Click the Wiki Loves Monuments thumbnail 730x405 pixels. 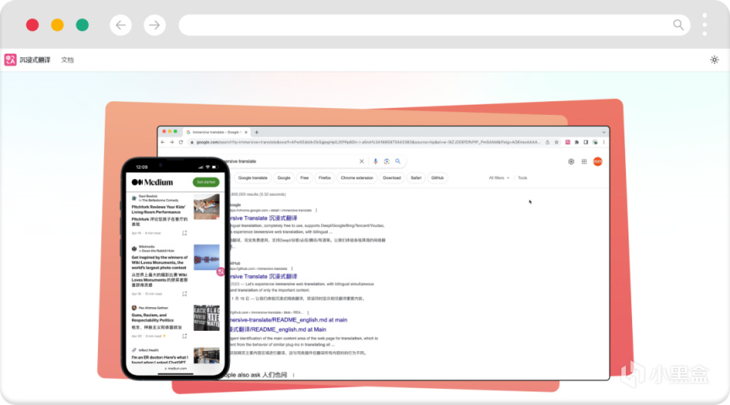pos(207,257)
